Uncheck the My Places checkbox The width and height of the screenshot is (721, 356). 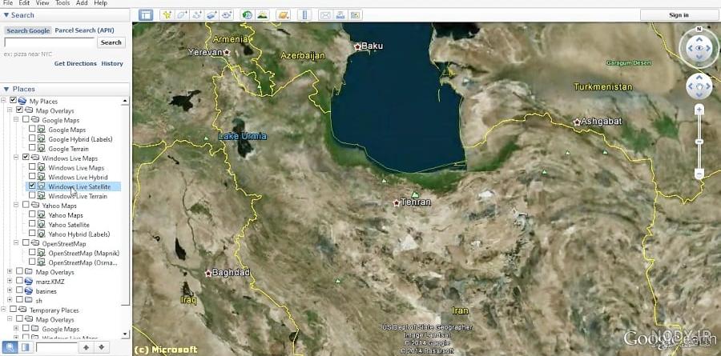(13, 100)
